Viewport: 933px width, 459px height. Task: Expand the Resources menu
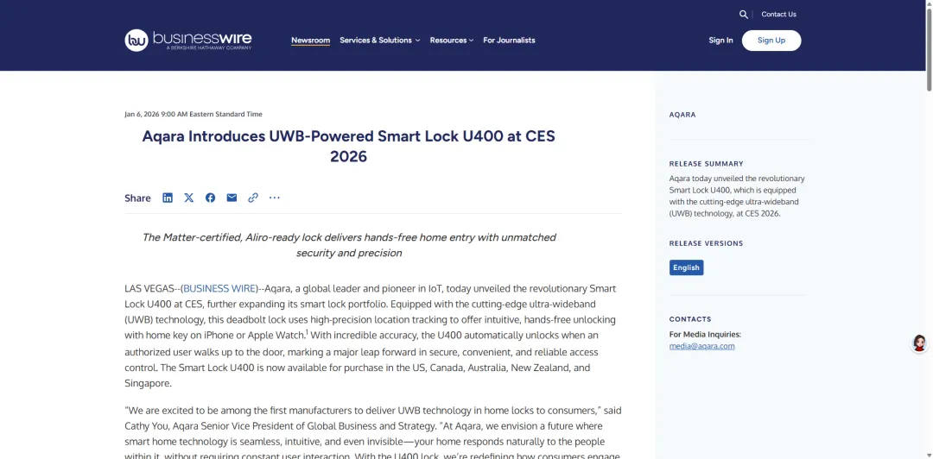tap(452, 41)
